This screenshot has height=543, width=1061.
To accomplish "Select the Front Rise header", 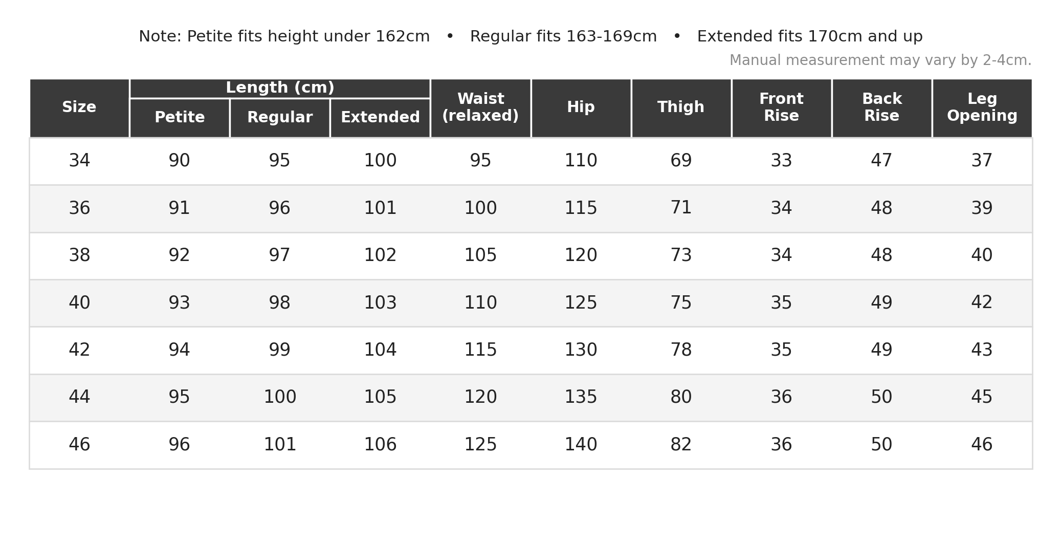I will [x=781, y=108].
